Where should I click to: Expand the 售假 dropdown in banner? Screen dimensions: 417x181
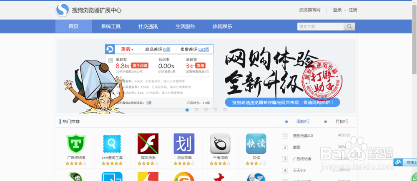pos(127,50)
